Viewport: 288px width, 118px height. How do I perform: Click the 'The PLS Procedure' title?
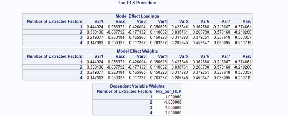(x=137, y=3)
